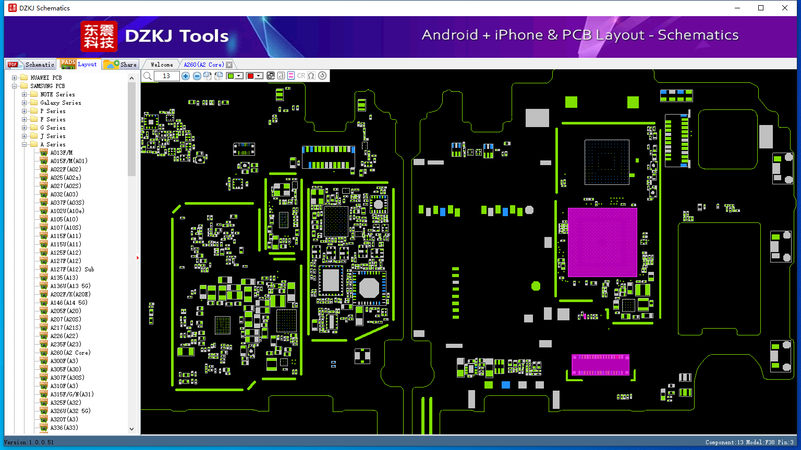
Task: Collapse the A Series folder
Action: point(25,144)
